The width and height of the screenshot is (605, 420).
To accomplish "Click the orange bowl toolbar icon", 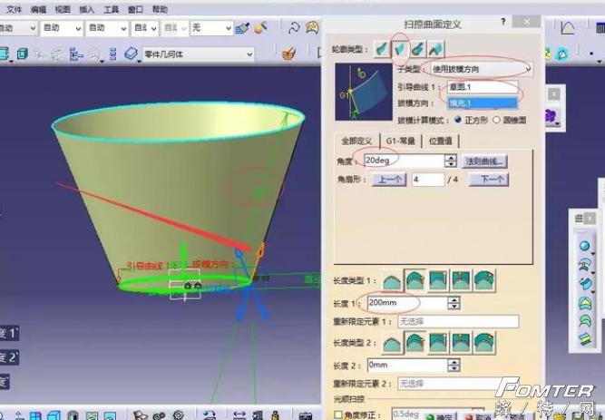I will click(x=288, y=54).
